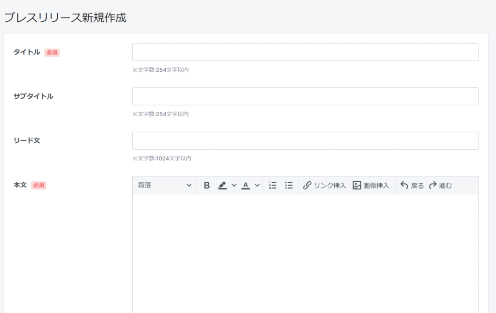Click into the タイトル input field
Image resolution: width=496 pixels, height=313 pixels.
click(305, 52)
